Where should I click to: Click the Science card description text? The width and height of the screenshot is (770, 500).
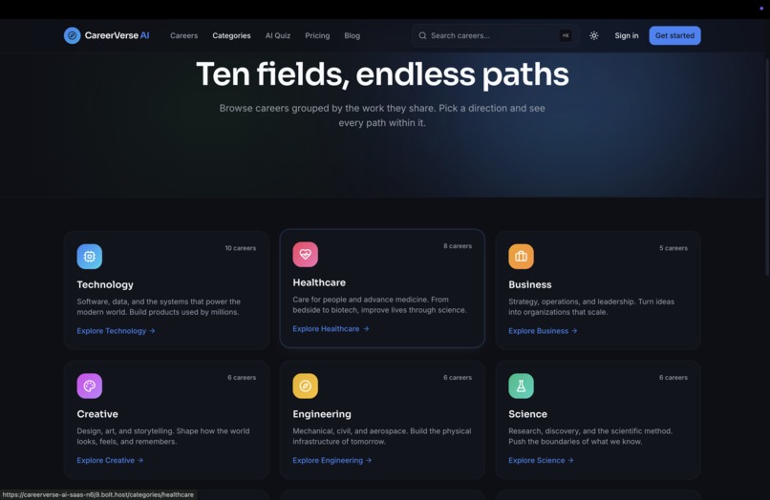590,436
